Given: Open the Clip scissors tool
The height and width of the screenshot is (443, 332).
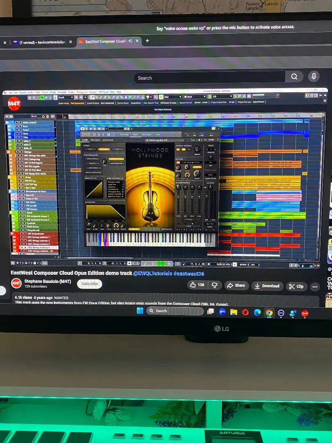Looking at the screenshot, I should point(296,286).
